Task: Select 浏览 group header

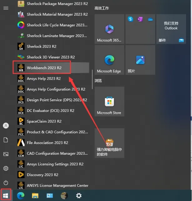Action: click(x=98, y=81)
